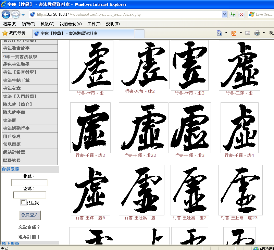Open the 行書-王鐸 - 虛6 calligraphy image
The width and height of the screenshot is (274, 250).
90,190
